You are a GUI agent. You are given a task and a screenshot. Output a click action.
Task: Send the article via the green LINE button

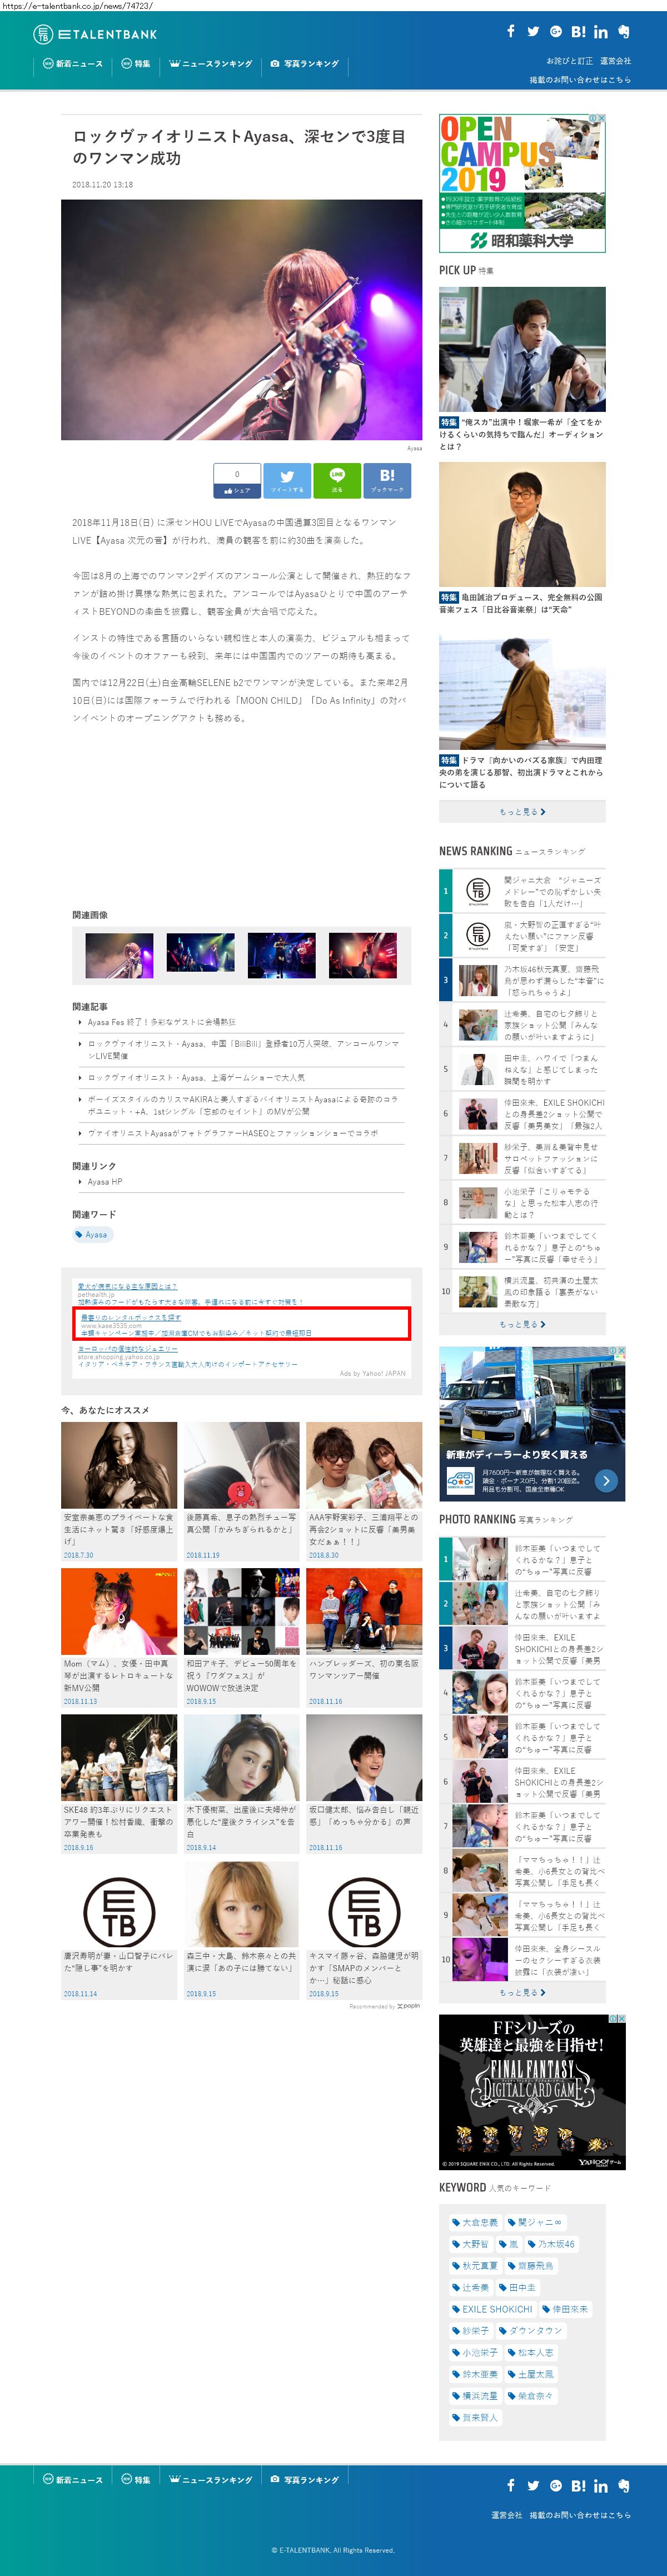(337, 480)
